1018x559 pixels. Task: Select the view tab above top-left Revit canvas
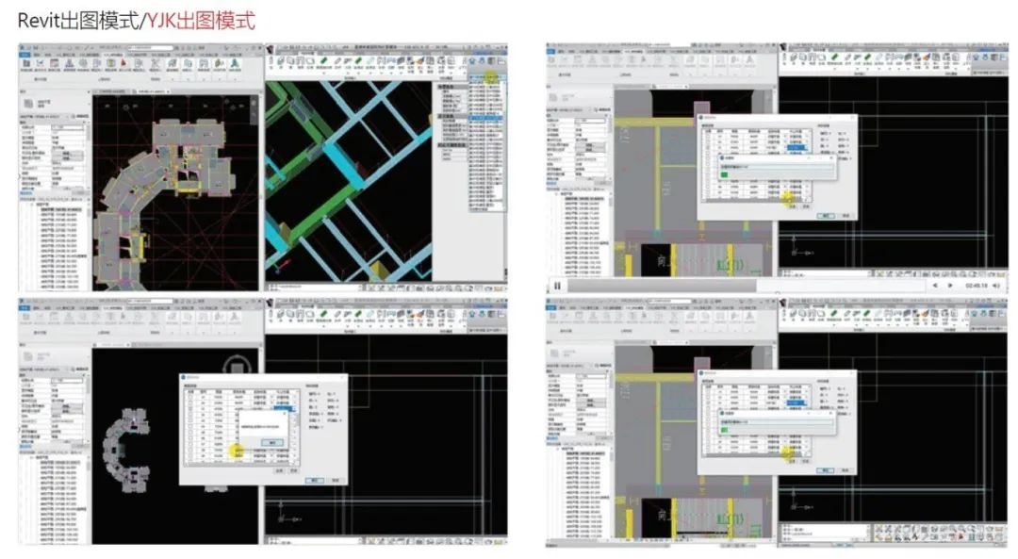151,90
